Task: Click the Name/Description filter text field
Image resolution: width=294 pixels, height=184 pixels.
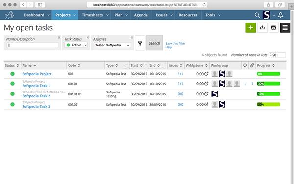Action: click(32, 45)
